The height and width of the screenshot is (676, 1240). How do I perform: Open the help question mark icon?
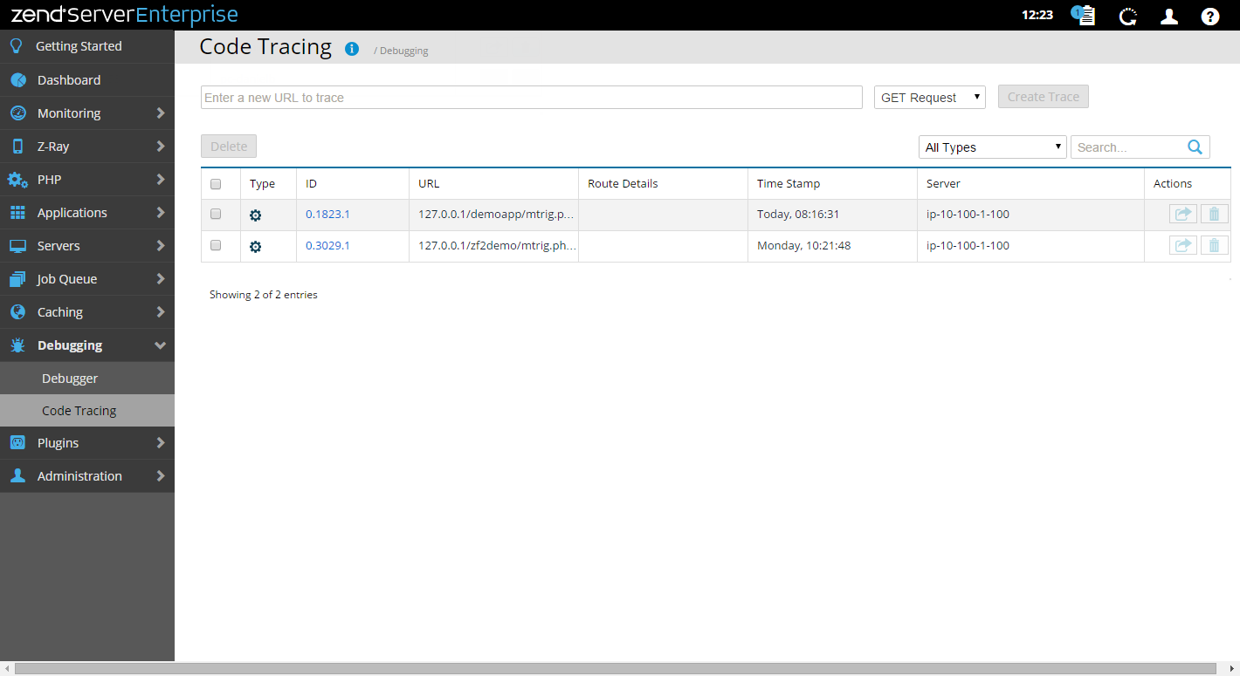pyautogui.click(x=1209, y=17)
